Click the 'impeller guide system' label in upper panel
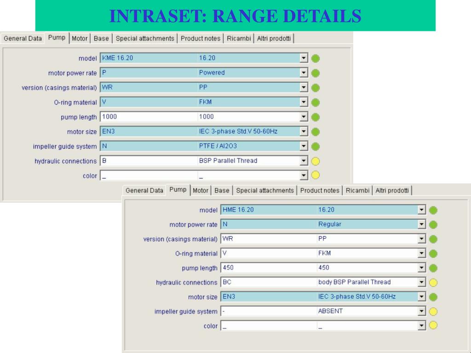Image resolution: width=471 pixels, height=353 pixels. click(x=65, y=147)
